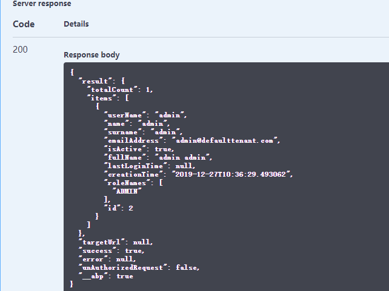
Task: Click the isActive true line
Action: (x=139, y=148)
